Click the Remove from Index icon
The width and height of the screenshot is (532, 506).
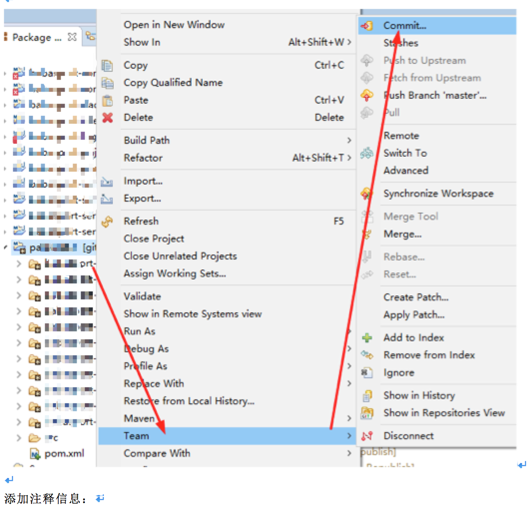point(367,355)
